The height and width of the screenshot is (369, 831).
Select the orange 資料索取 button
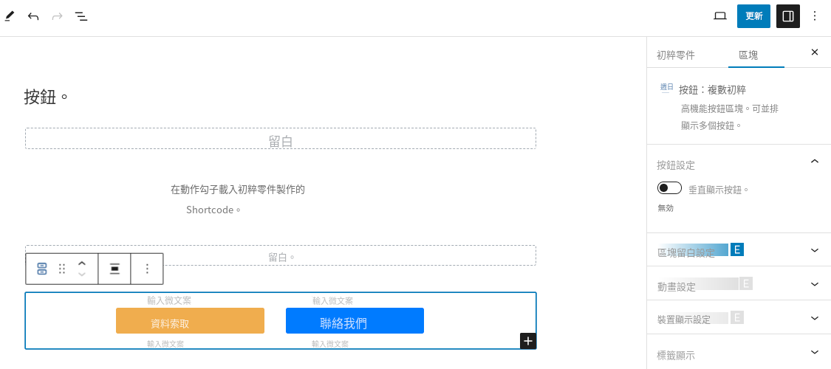191,321
